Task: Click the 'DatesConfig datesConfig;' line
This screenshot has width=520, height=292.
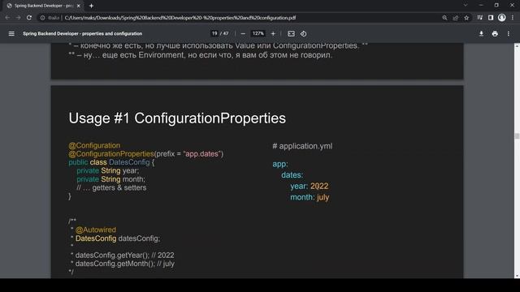Action: [x=118, y=238]
